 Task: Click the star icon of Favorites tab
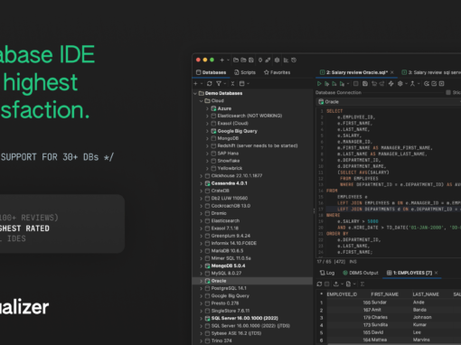(x=267, y=72)
